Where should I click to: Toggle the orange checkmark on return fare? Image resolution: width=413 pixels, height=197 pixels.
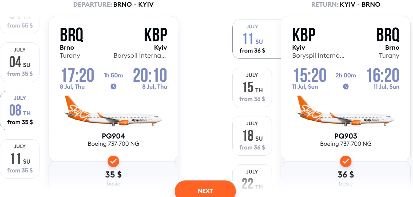coord(346,161)
